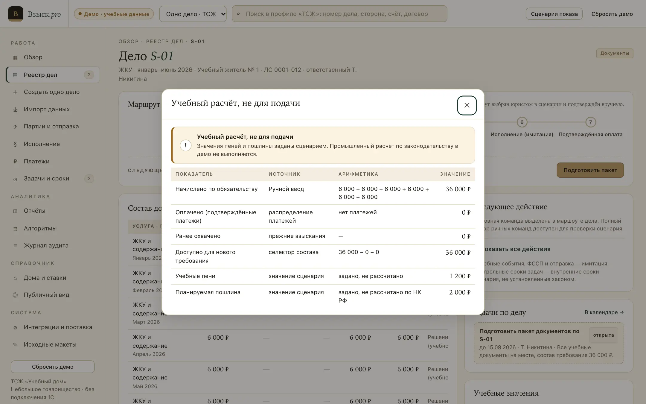Click the sidebar Сбросить демо button

(x=53, y=367)
